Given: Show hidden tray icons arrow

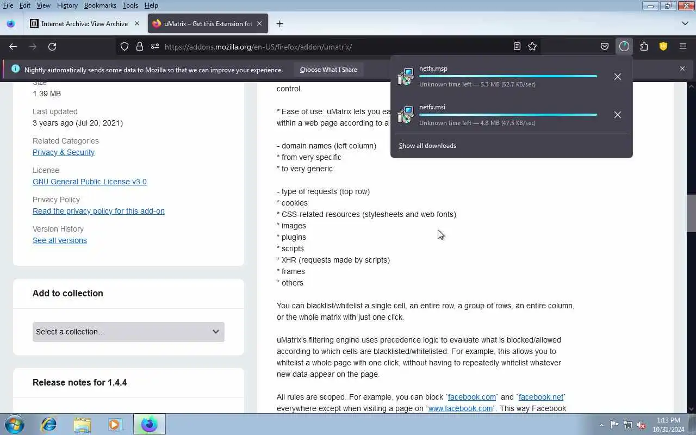Looking at the screenshot, I should 601,425.
